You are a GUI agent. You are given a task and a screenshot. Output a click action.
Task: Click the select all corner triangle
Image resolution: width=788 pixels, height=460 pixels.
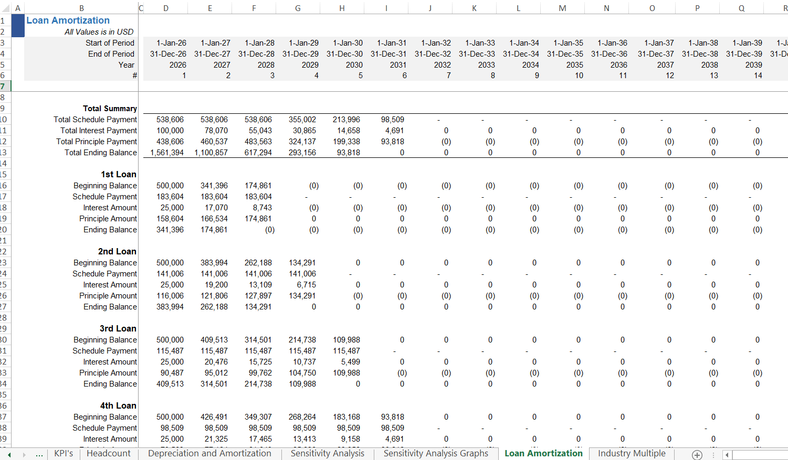4,8
